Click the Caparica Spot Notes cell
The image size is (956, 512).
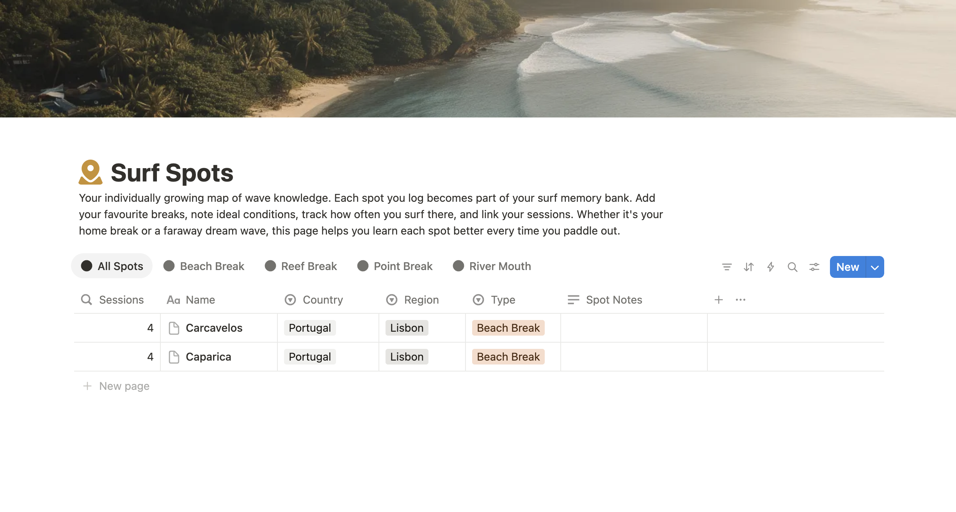[634, 357]
